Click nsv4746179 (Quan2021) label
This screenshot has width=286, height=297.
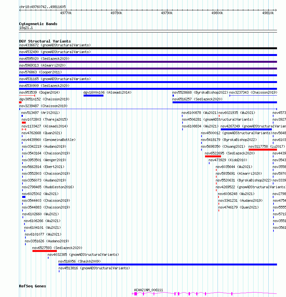238,208
